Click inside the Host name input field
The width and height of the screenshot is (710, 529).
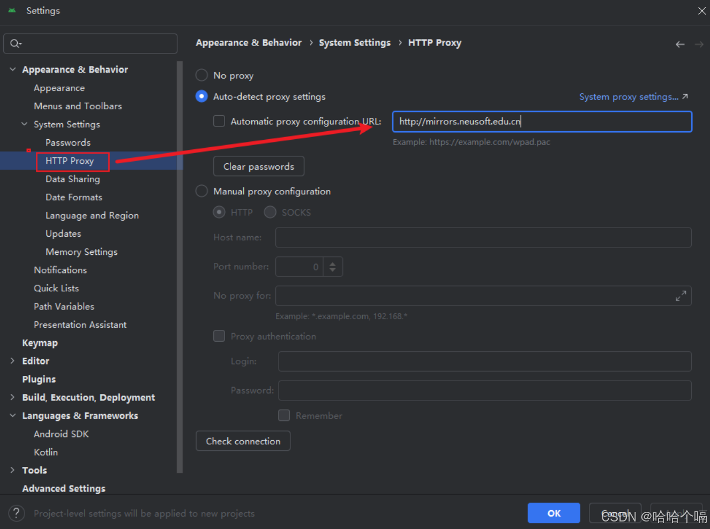point(482,237)
